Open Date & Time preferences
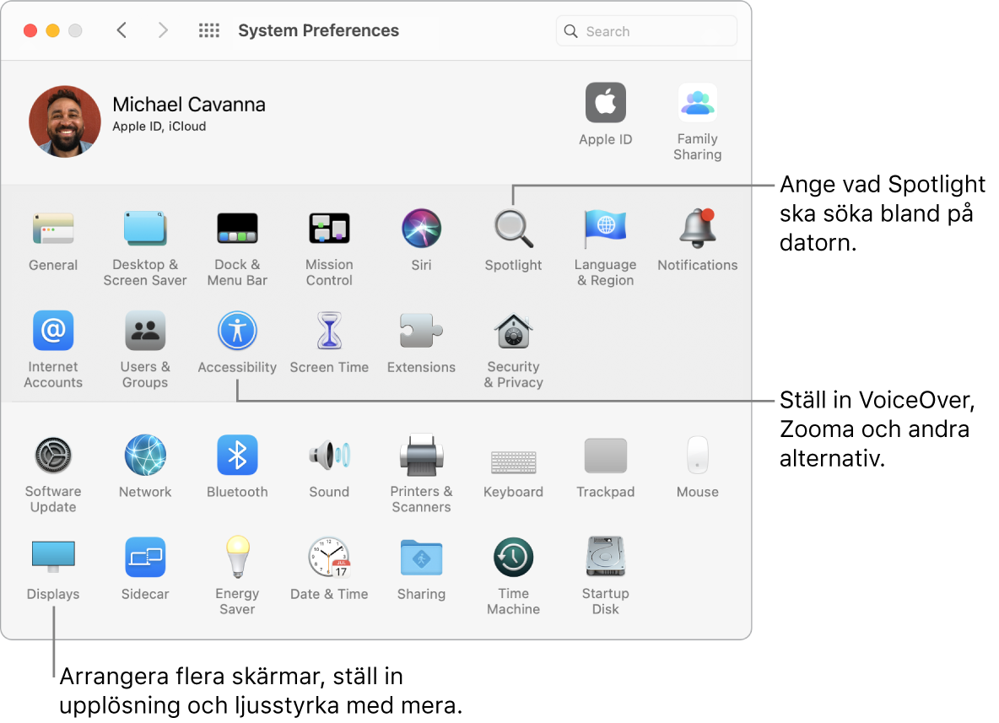Screen dimensions: 999x723 329,558
